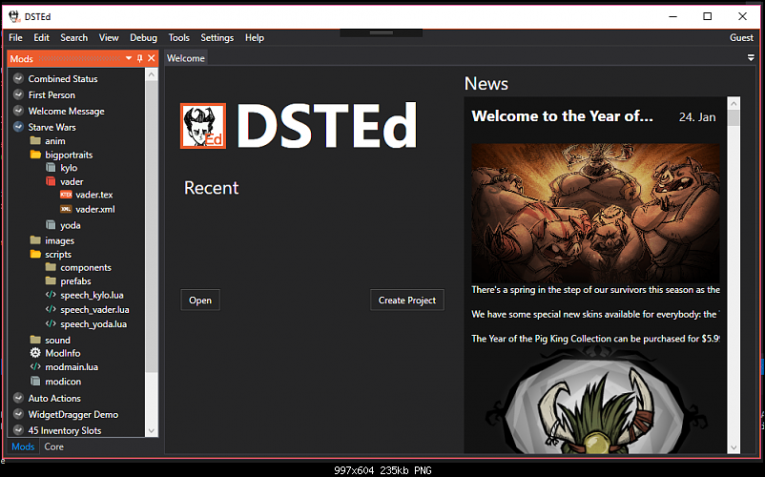Open the Help menu
Viewport: 765px width, 477px height.
tap(255, 37)
